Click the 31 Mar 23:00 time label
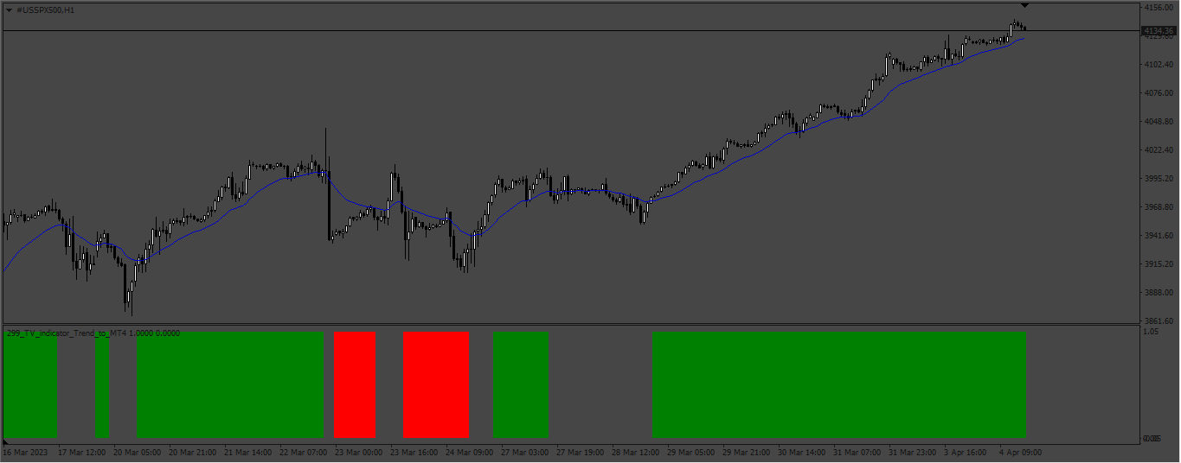The width and height of the screenshot is (1181, 463). pos(913,452)
